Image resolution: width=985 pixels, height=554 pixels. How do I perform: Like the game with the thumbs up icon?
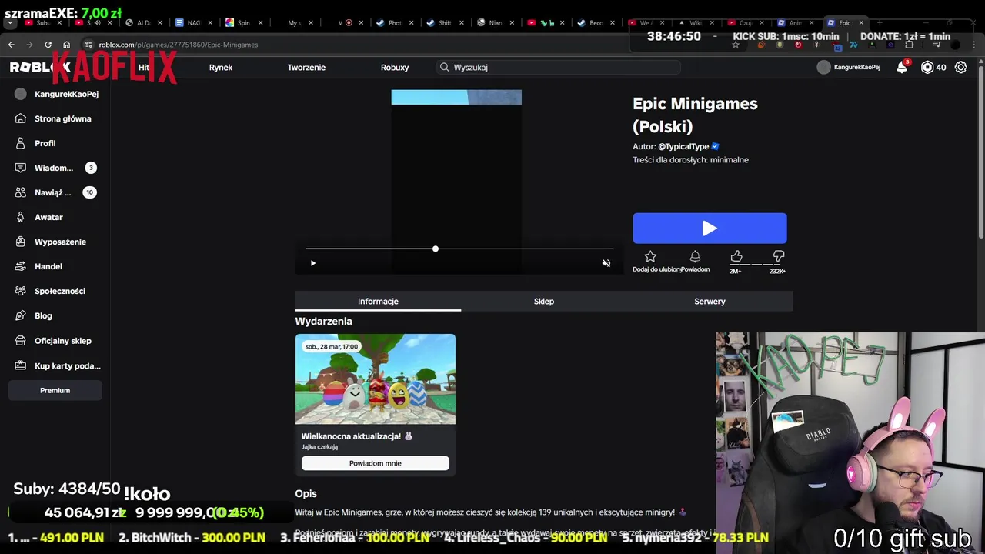[x=736, y=256]
